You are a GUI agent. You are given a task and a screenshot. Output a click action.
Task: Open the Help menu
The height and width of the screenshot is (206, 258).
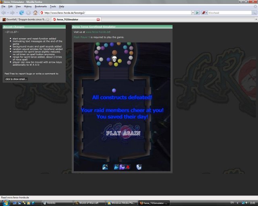62,6
